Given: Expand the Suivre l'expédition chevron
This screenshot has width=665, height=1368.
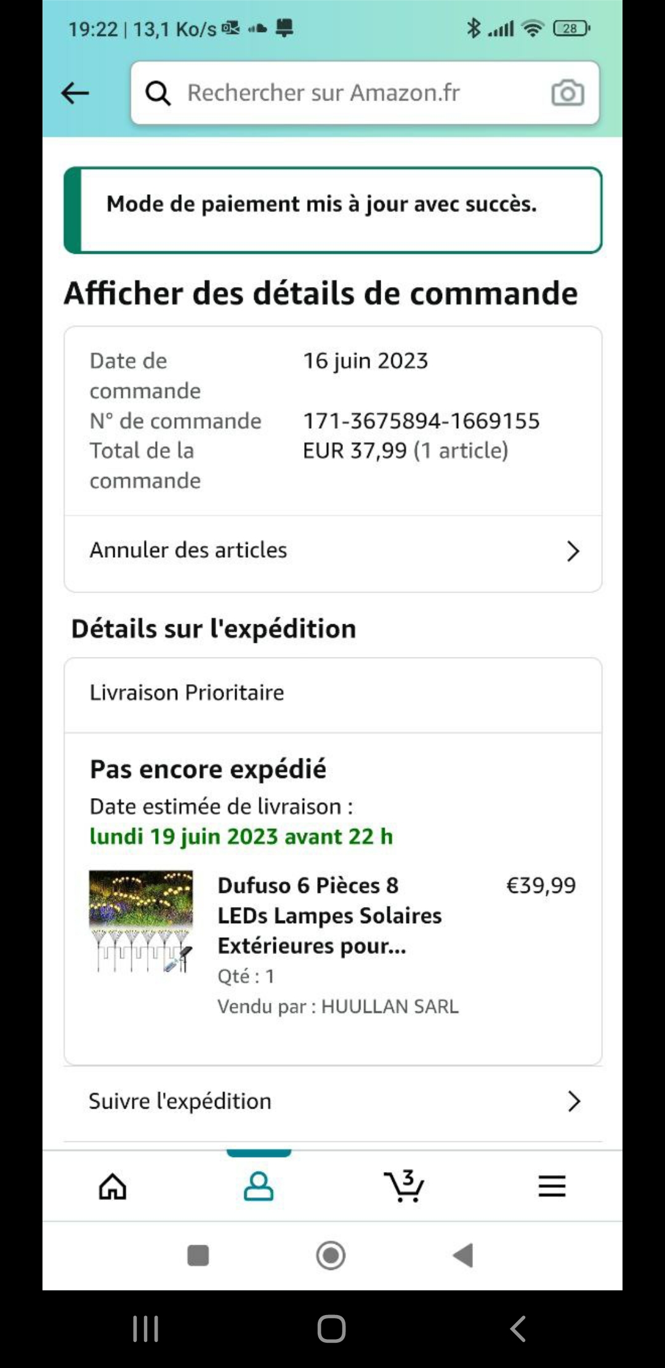Looking at the screenshot, I should tap(573, 1101).
